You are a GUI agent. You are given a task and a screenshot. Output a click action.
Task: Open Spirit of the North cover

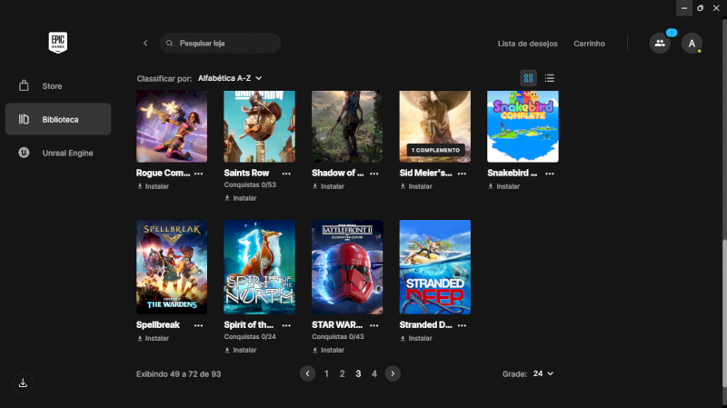coord(259,267)
